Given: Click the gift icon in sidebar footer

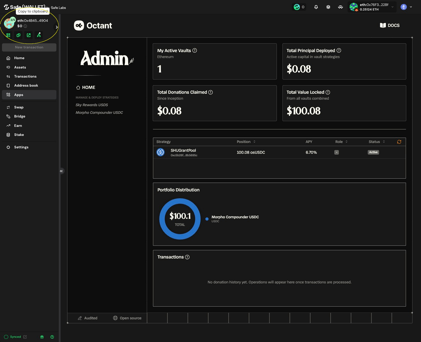Looking at the screenshot, I should (x=42, y=337).
